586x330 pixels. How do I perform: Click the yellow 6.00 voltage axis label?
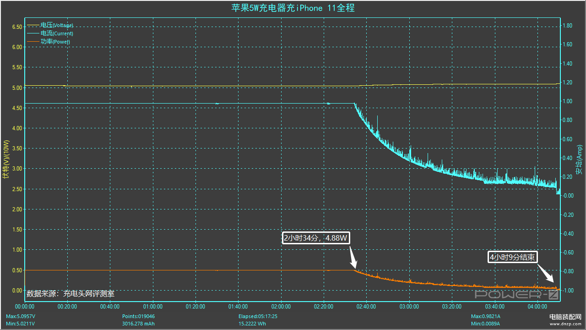coord(16,47)
